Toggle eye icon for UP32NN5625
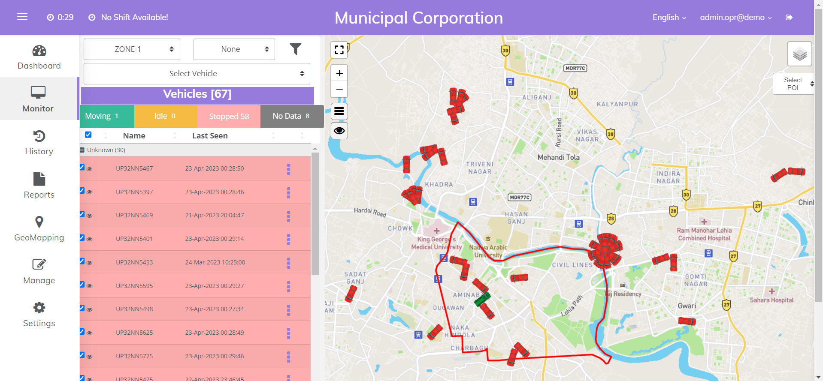The height and width of the screenshot is (381, 823). [90, 333]
